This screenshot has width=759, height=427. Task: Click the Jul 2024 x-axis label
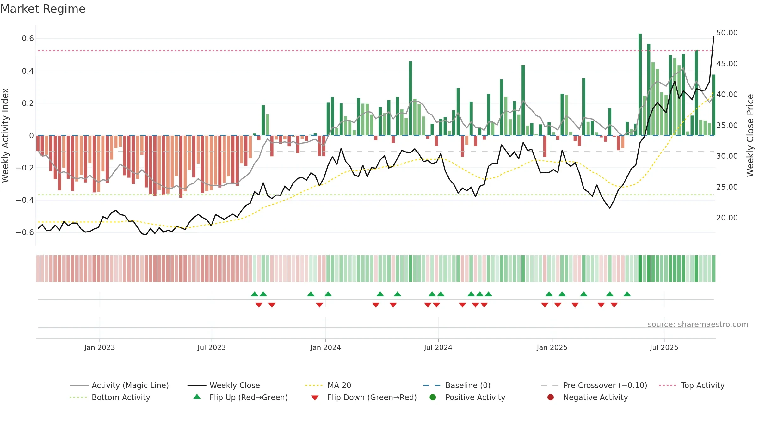pos(438,347)
